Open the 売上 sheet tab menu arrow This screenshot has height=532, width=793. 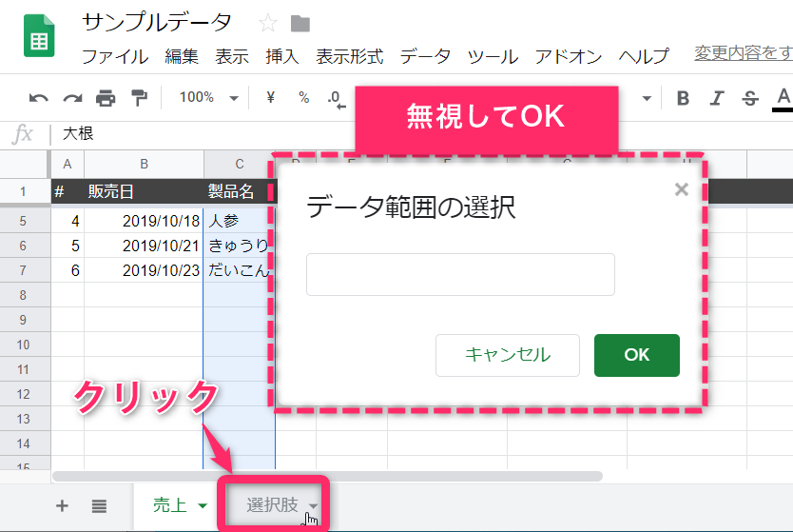click(203, 505)
